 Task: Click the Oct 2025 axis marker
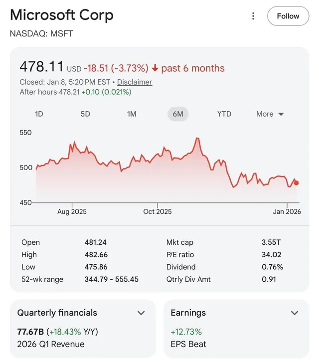coord(157,211)
